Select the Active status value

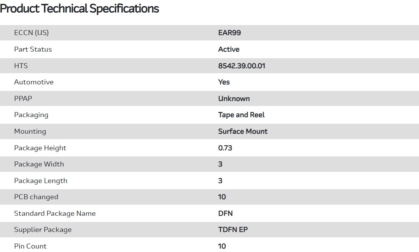229,49
